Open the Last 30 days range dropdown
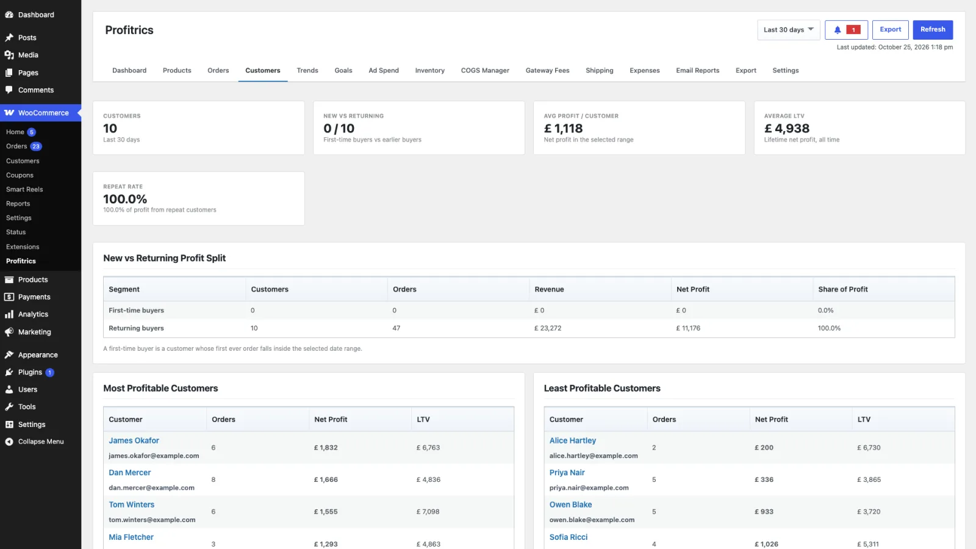Image resolution: width=976 pixels, height=549 pixels. coord(788,30)
